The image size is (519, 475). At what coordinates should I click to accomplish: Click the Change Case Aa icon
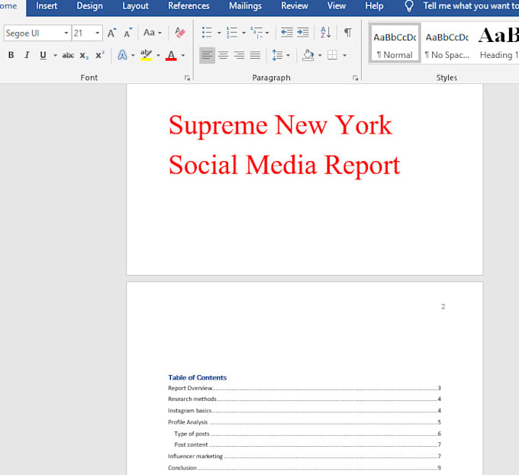[x=149, y=33]
